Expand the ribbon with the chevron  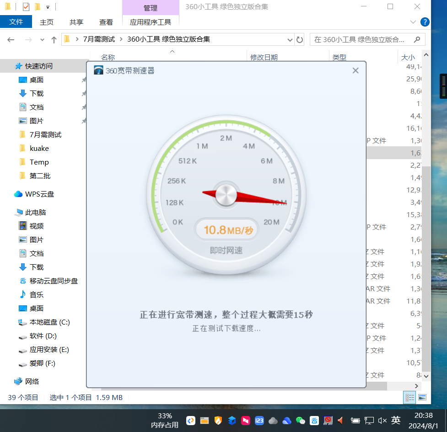413,22
